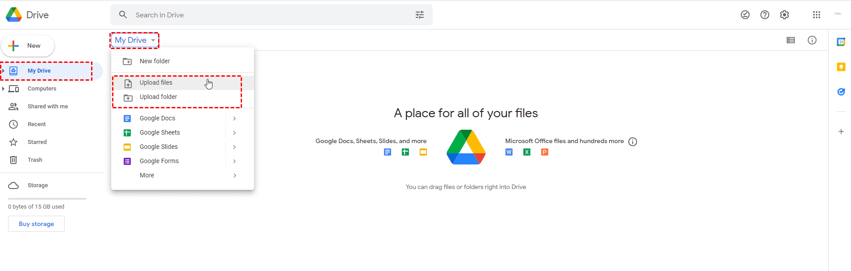The image size is (851, 271).
Task: Click the '0 bytes of 15 GB used' text
Action: click(x=36, y=207)
